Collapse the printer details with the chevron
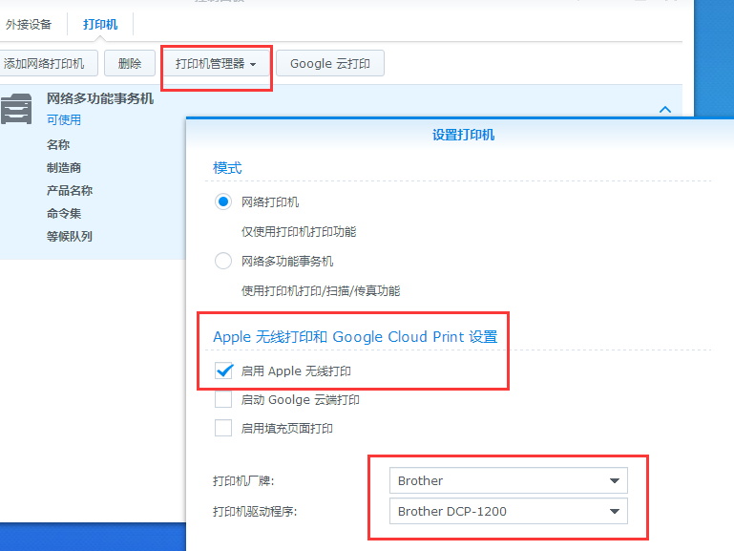Image resolution: width=734 pixels, height=551 pixels. (x=665, y=110)
